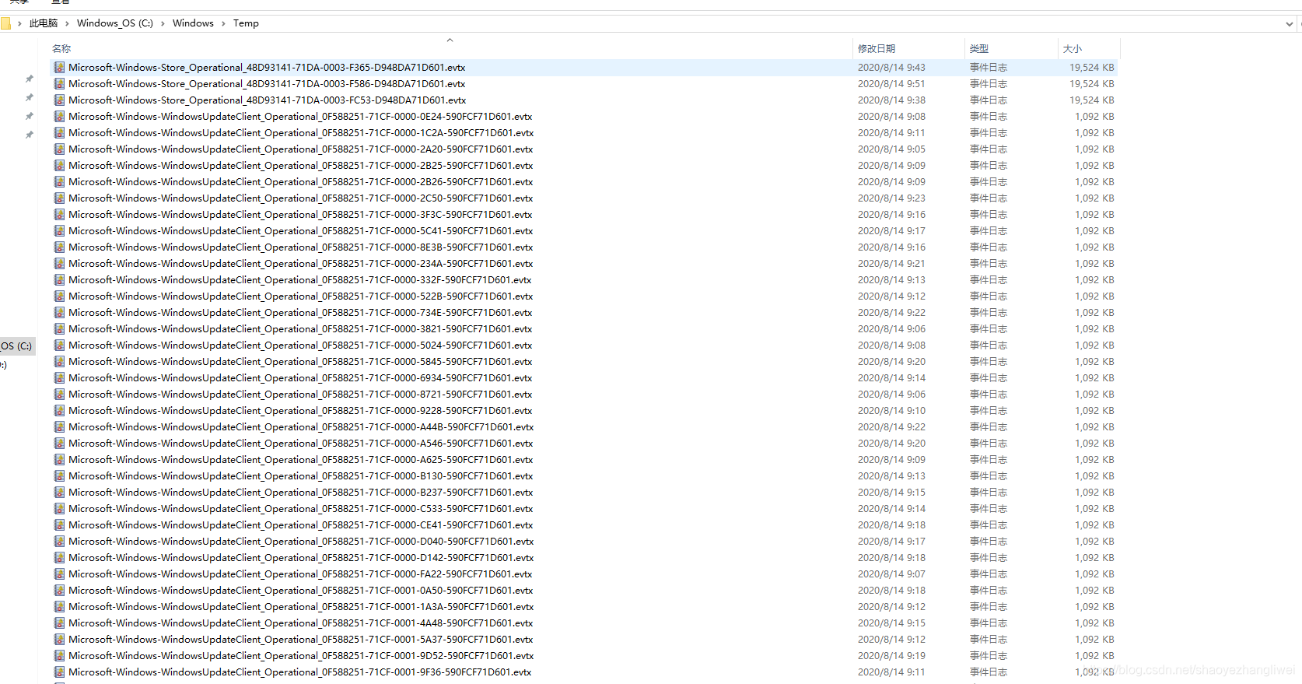Sort files by 修改日期 column header
1302x684 pixels.
tap(877, 48)
